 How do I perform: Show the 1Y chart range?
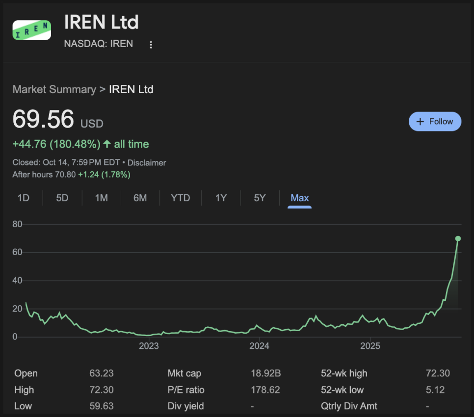click(x=221, y=198)
